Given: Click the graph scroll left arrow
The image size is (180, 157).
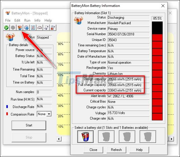Looking at the screenshot, I should [59, 139].
